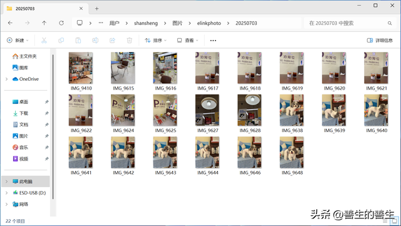Navigate to 图片 in breadcrumb
The width and height of the screenshot is (401, 226).
click(x=177, y=23)
